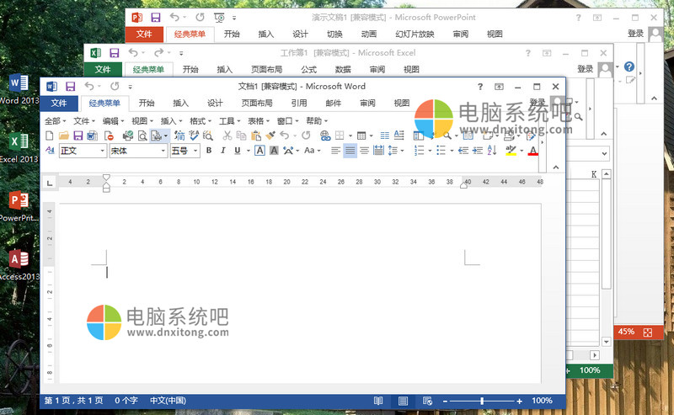This screenshot has height=415, width=674.
Task: Open the 工具 classic menu
Action: (x=229, y=121)
